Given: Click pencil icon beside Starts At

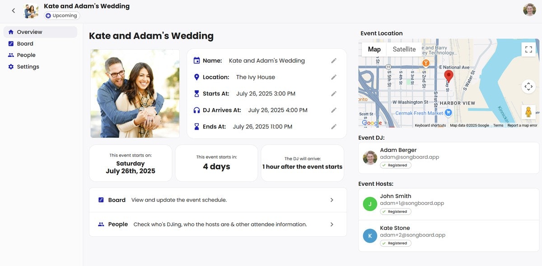Looking at the screenshot, I should [x=334, y=94].
